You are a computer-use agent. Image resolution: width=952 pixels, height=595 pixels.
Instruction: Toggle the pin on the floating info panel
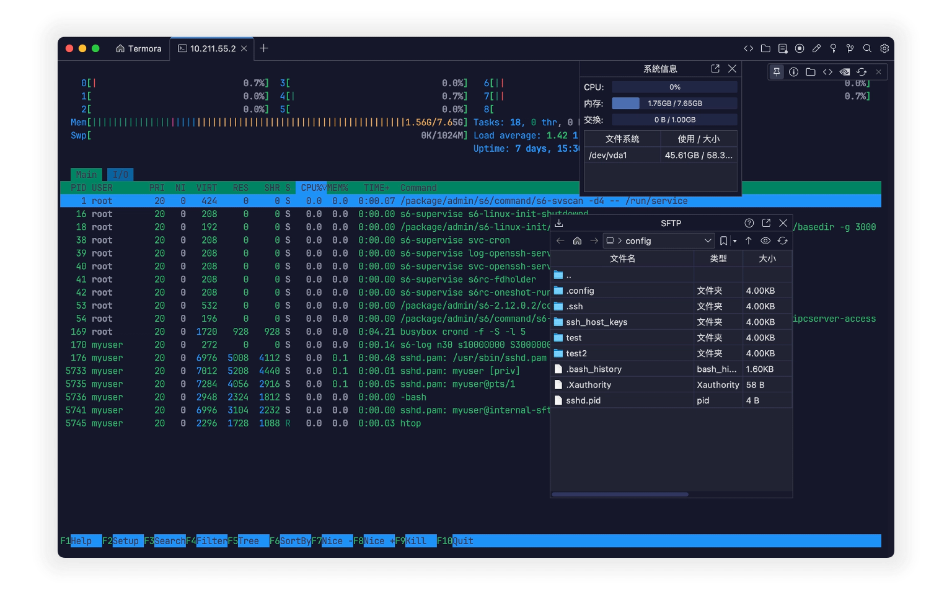point(777,72)
